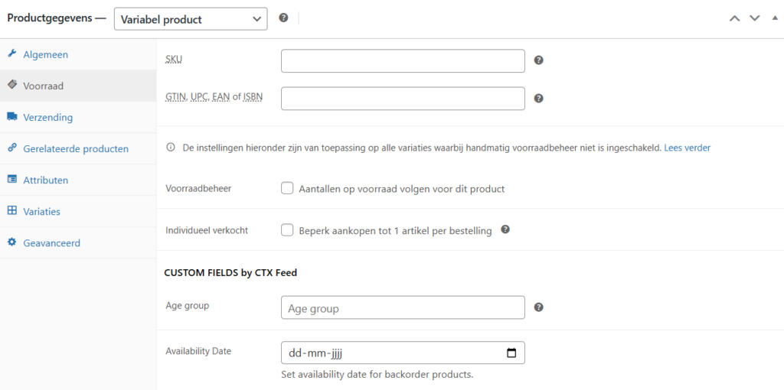784x390 pixels.
Task: Move the Productgegevens panel down
Action: [754, 18]
